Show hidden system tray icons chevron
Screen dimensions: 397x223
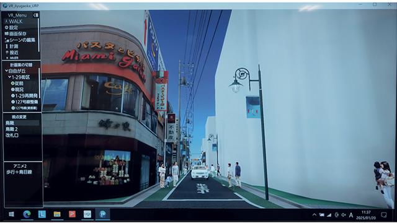pos(314,215)
